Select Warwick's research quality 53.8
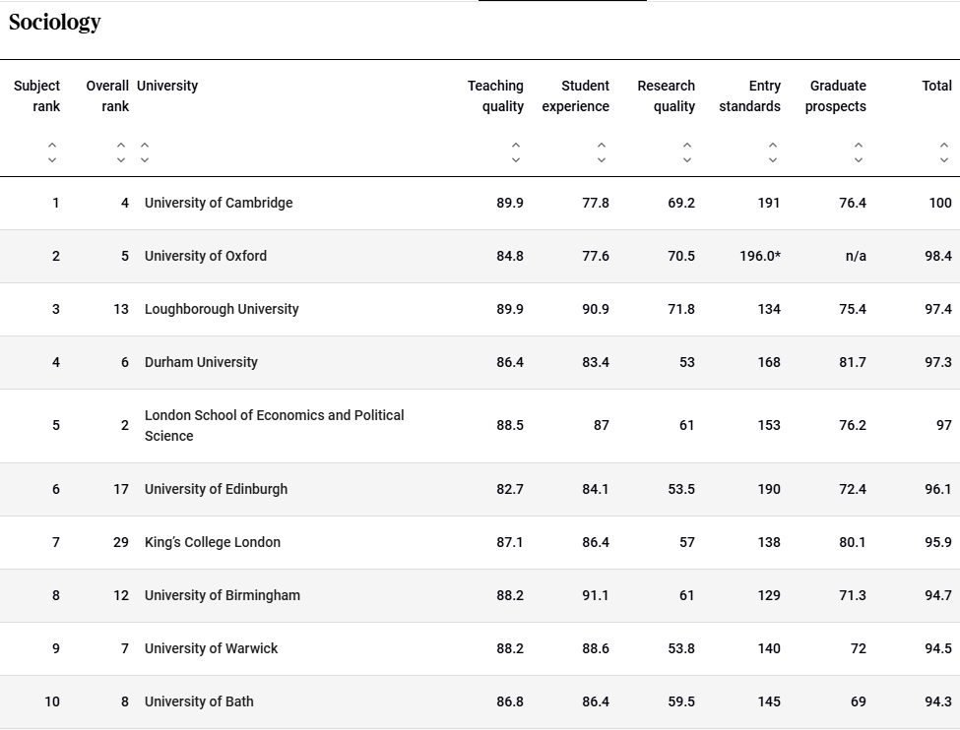 681,648
